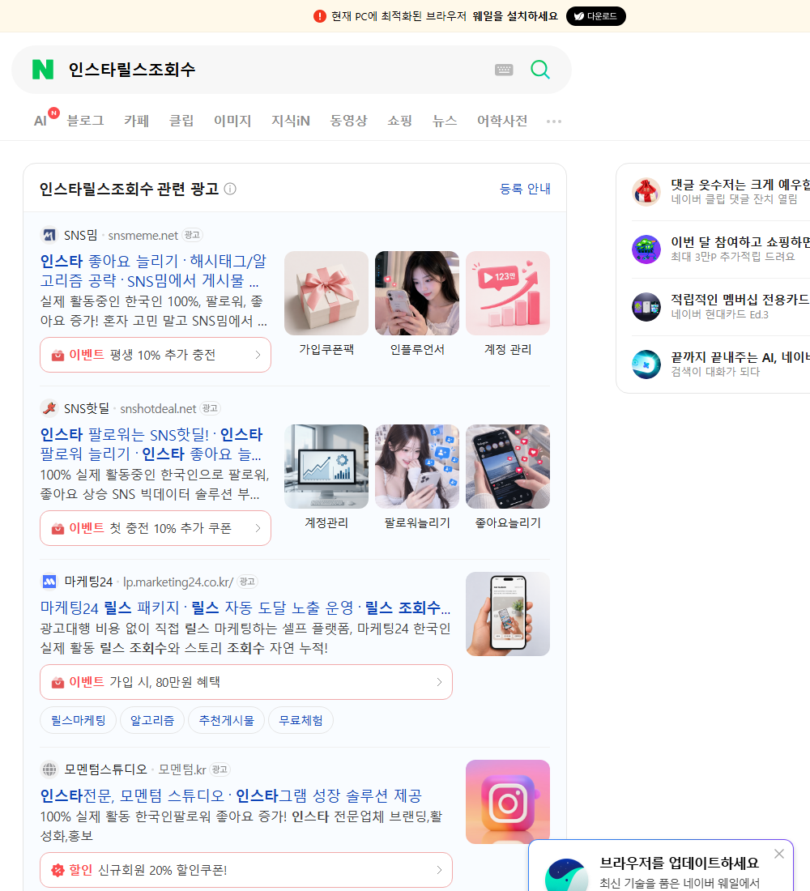The height and width of the screenshot is (891, 810).
Task: Click the Whale logo in update popup
Action: 566,876
